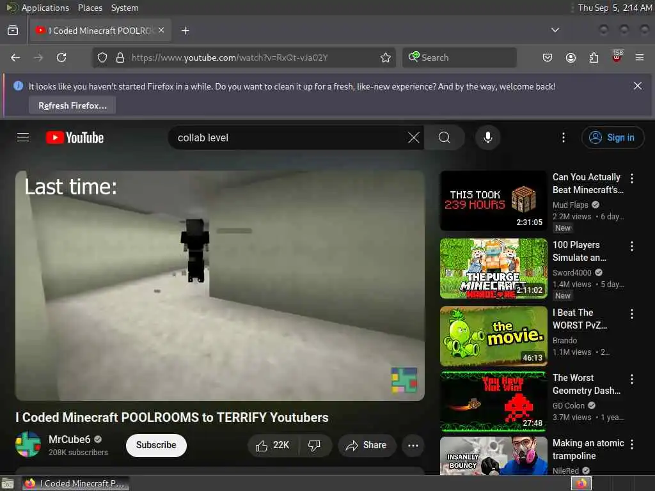Open YouTube settings three-dot menu
Image resolution: width=655 pixels, height=491 pixels.
tap(563, 137)
